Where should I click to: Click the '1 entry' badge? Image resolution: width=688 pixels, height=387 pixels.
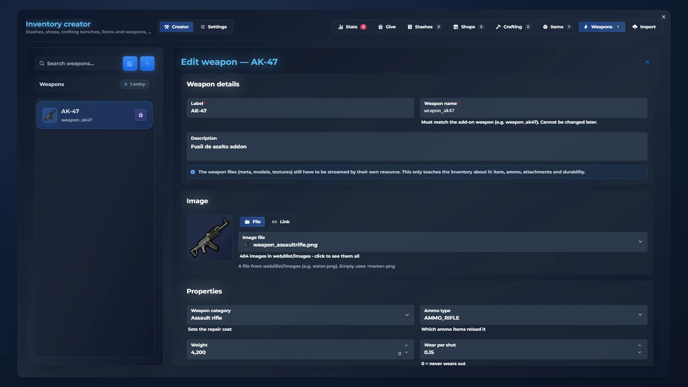pyautogui.click(x=135, y=84)
